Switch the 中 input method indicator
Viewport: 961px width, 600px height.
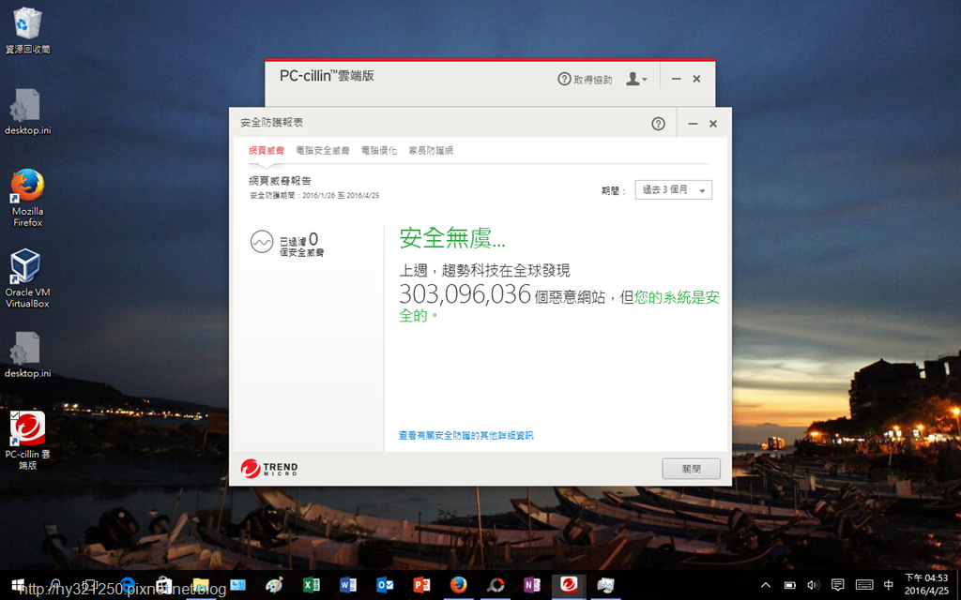tap(889, 585)
